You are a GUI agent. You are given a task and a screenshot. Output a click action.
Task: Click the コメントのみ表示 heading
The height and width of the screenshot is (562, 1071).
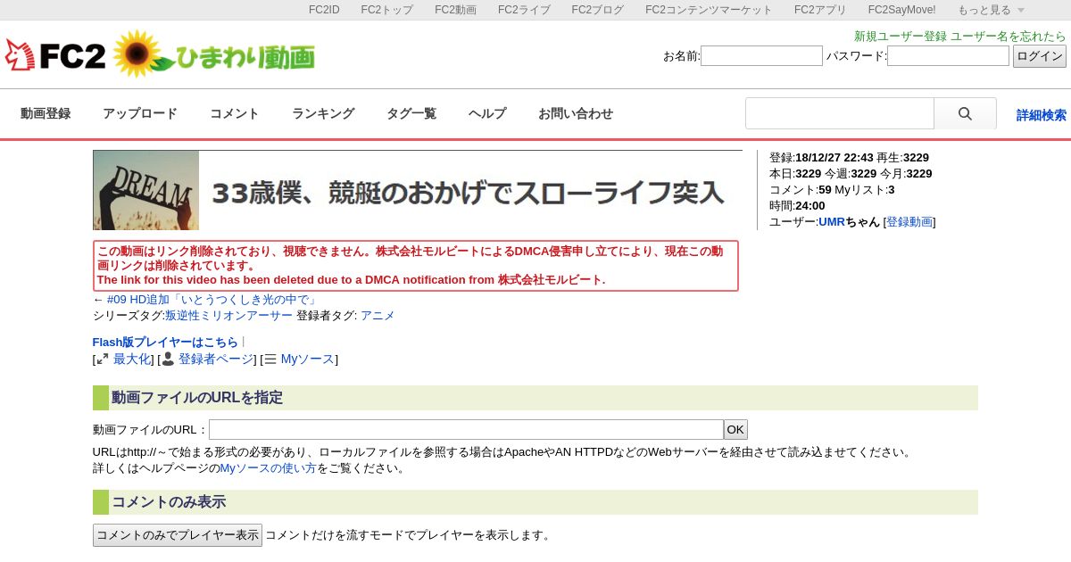(x=169, y=502)
